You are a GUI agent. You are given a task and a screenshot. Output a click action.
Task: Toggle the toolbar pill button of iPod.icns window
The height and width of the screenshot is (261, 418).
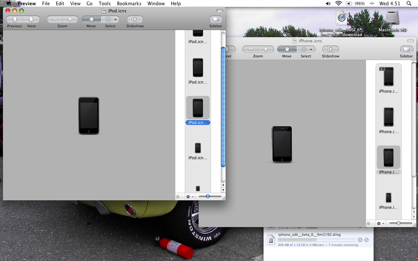pos(220,11)
